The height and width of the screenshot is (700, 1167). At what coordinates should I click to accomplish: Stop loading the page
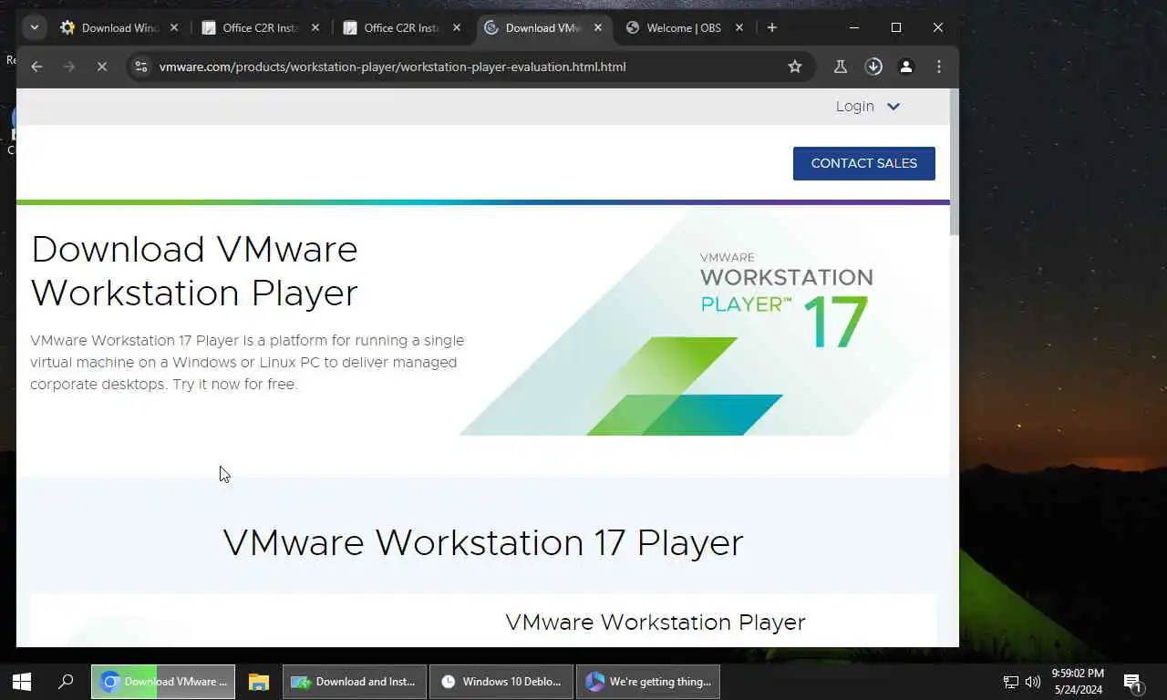102,67
